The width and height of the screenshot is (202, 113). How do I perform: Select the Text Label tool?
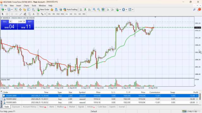38,14
